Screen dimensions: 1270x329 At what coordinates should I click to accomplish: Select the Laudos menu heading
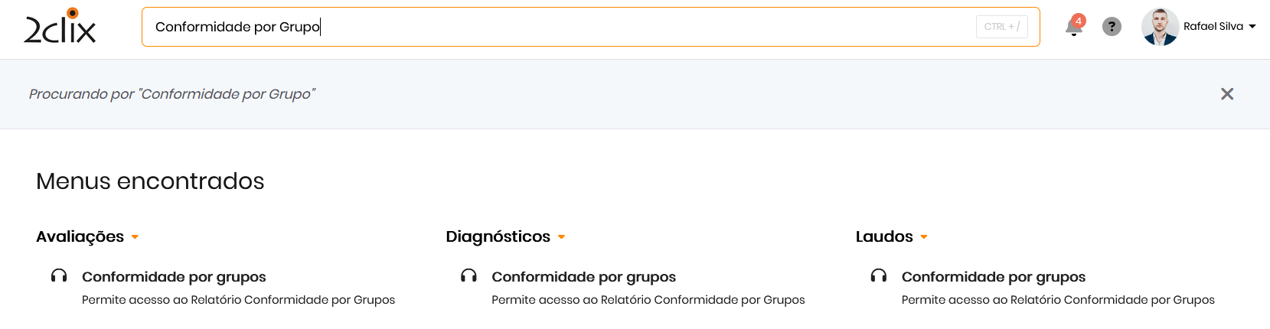tap(884, 237)
